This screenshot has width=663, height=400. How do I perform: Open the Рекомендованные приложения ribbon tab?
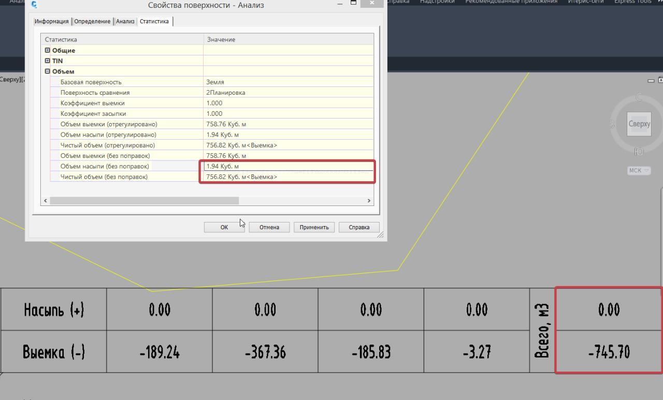[x=511, y=2]
